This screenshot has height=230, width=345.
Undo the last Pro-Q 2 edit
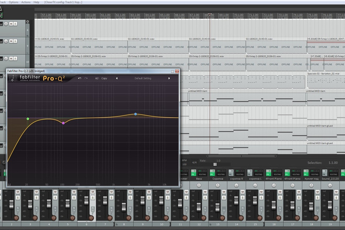(x=79, y=78)
